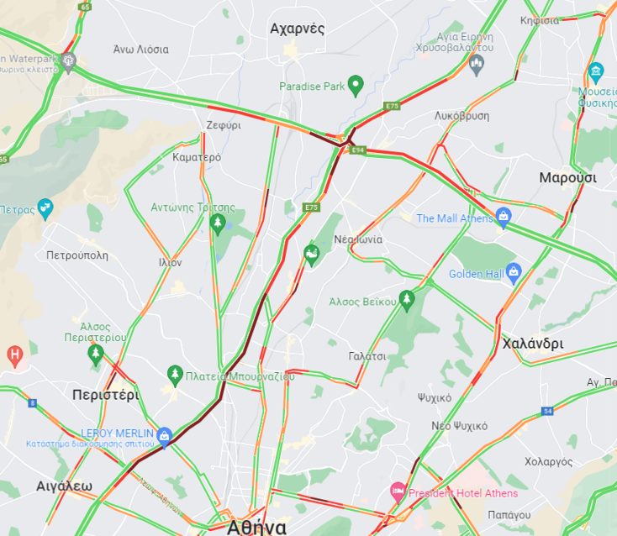Open the President Hotel Athens pin
The height and width of the screenshot is (536, 617).
[398, 492]
